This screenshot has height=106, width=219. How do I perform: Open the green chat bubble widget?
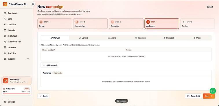point(213,91)
